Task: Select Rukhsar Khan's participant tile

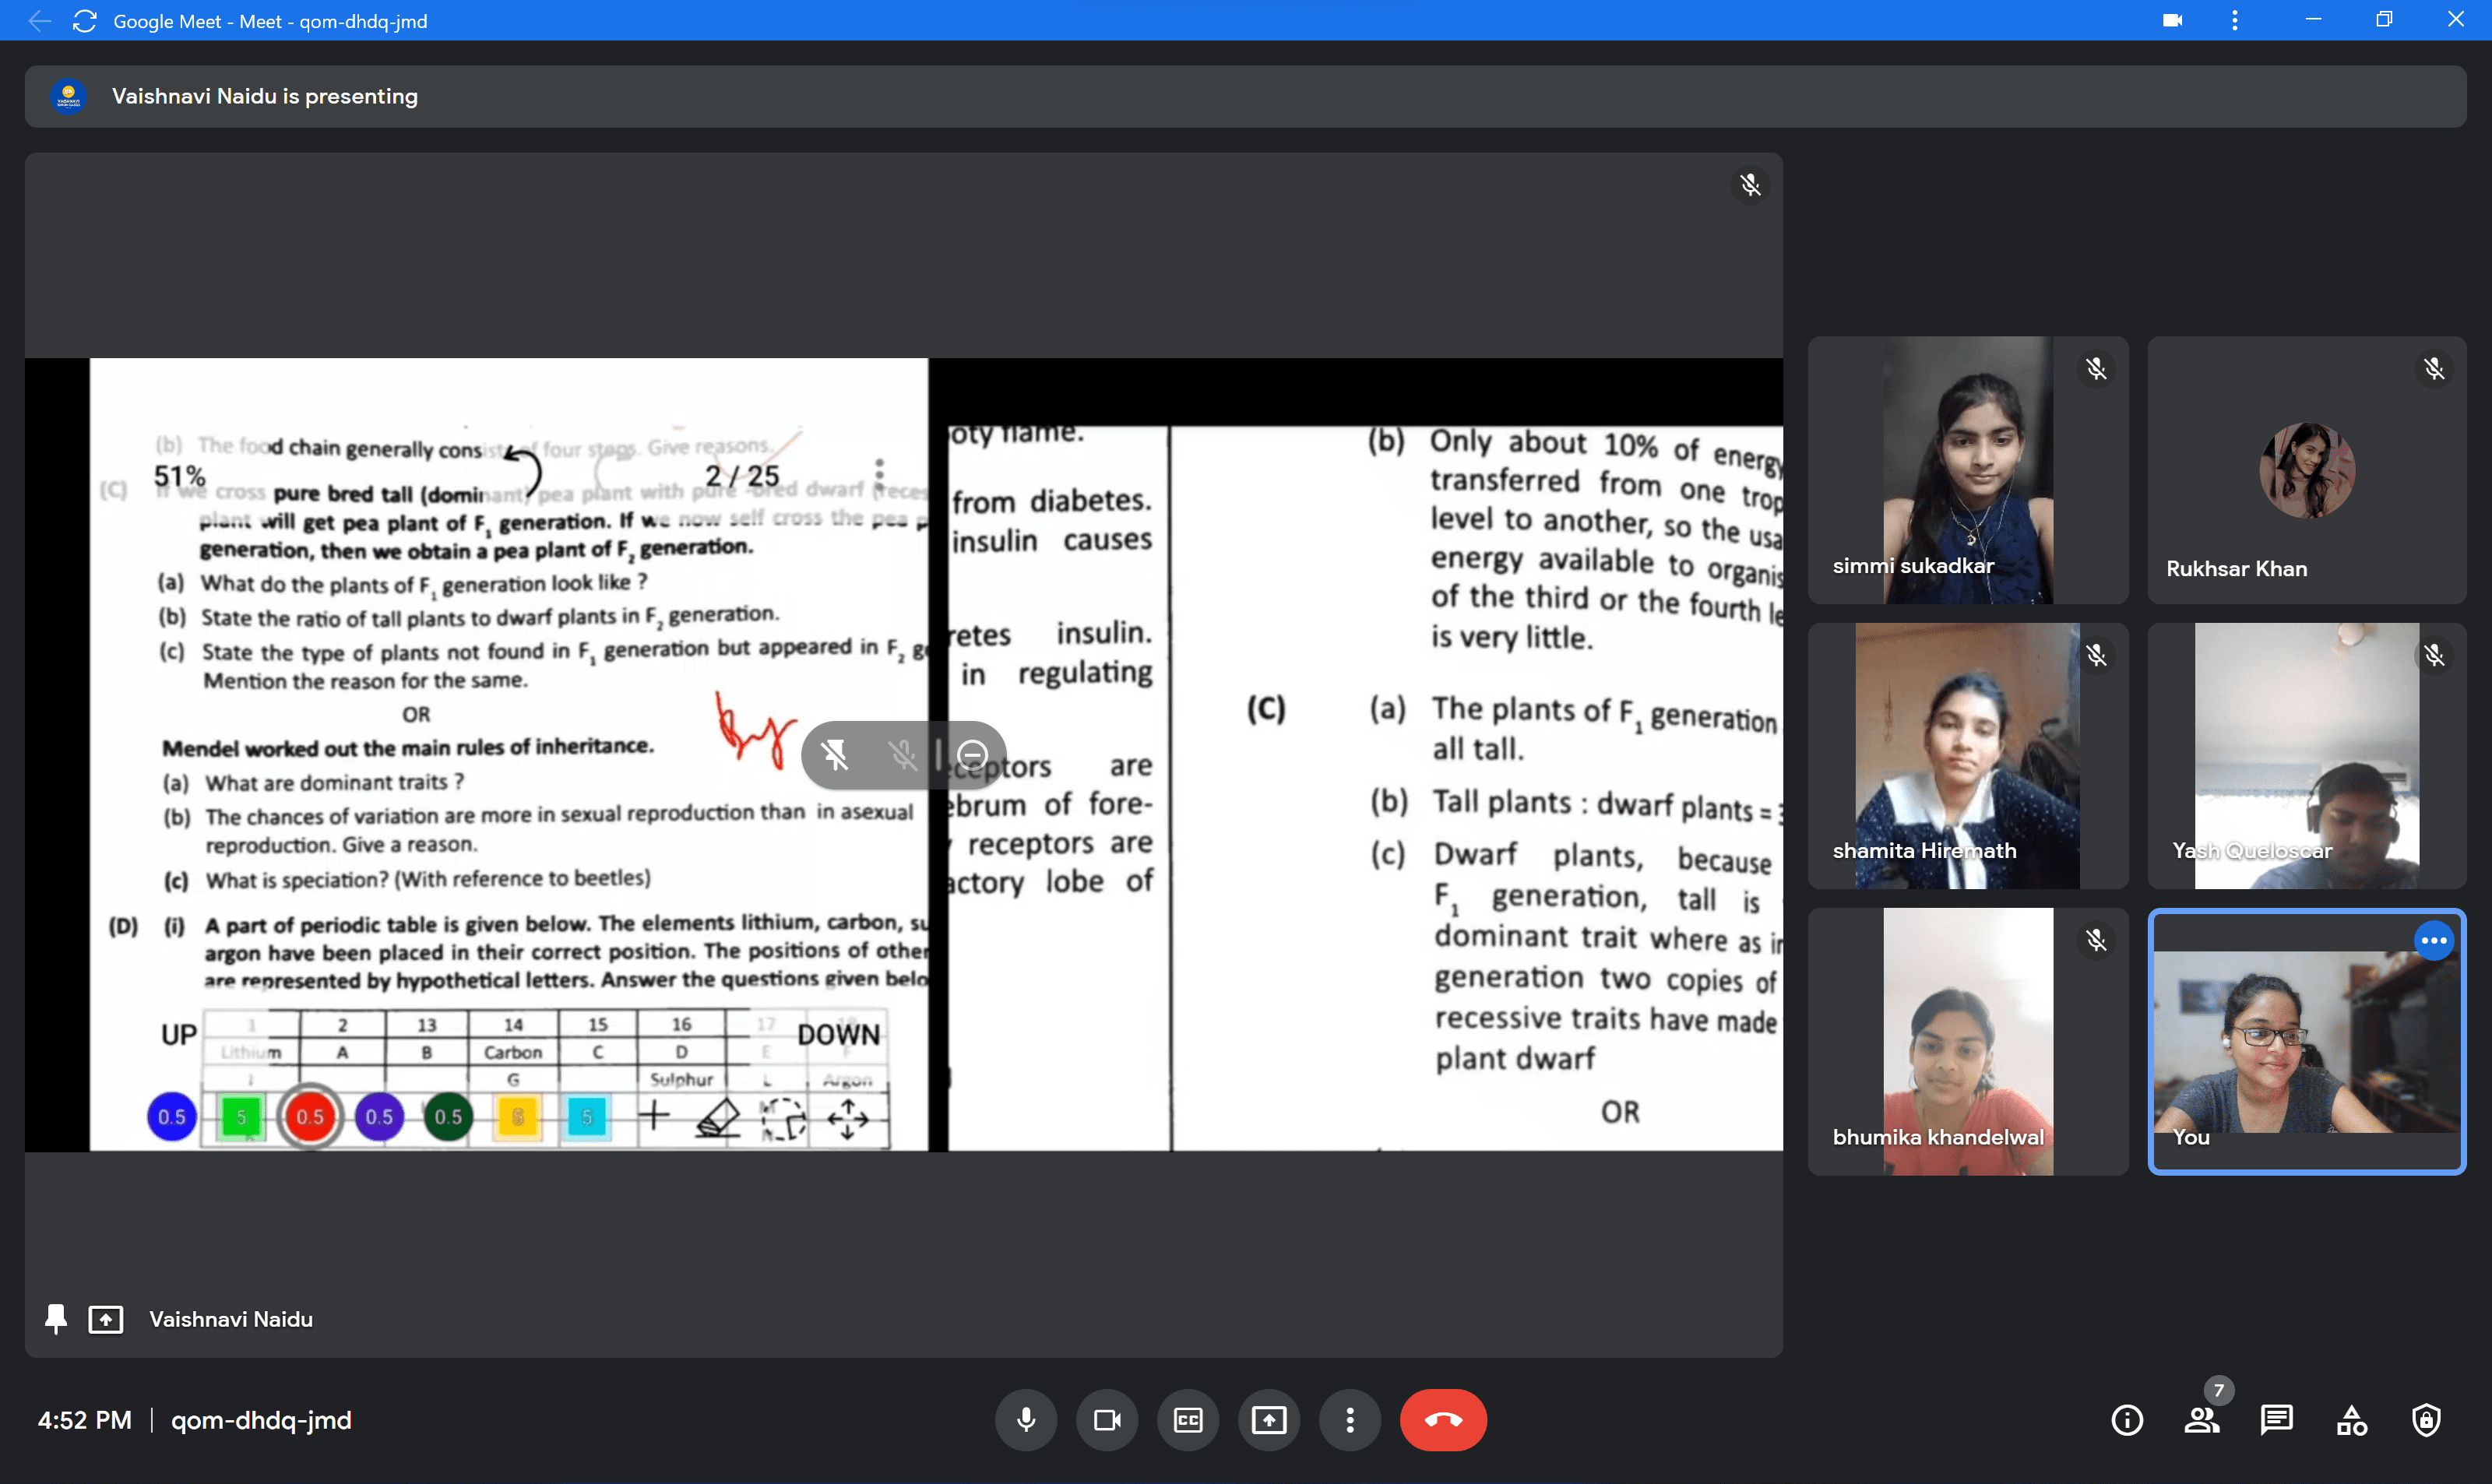Action: point(2306,470)
